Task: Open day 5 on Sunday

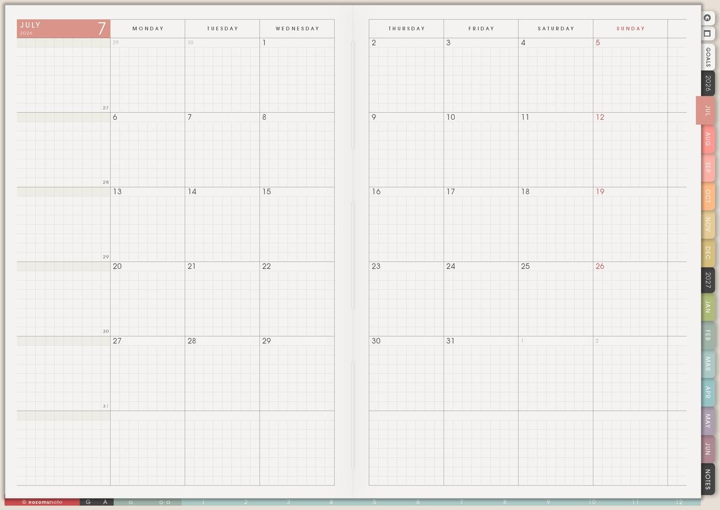Action: (x=598, y=43)
